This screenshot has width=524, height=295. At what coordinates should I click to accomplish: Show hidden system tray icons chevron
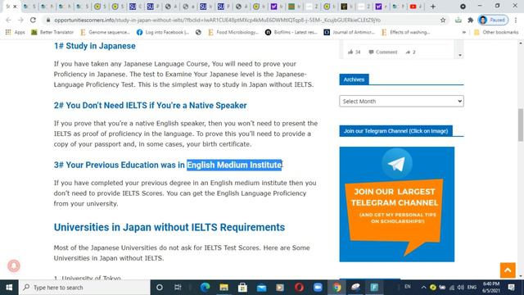point(423,288)
